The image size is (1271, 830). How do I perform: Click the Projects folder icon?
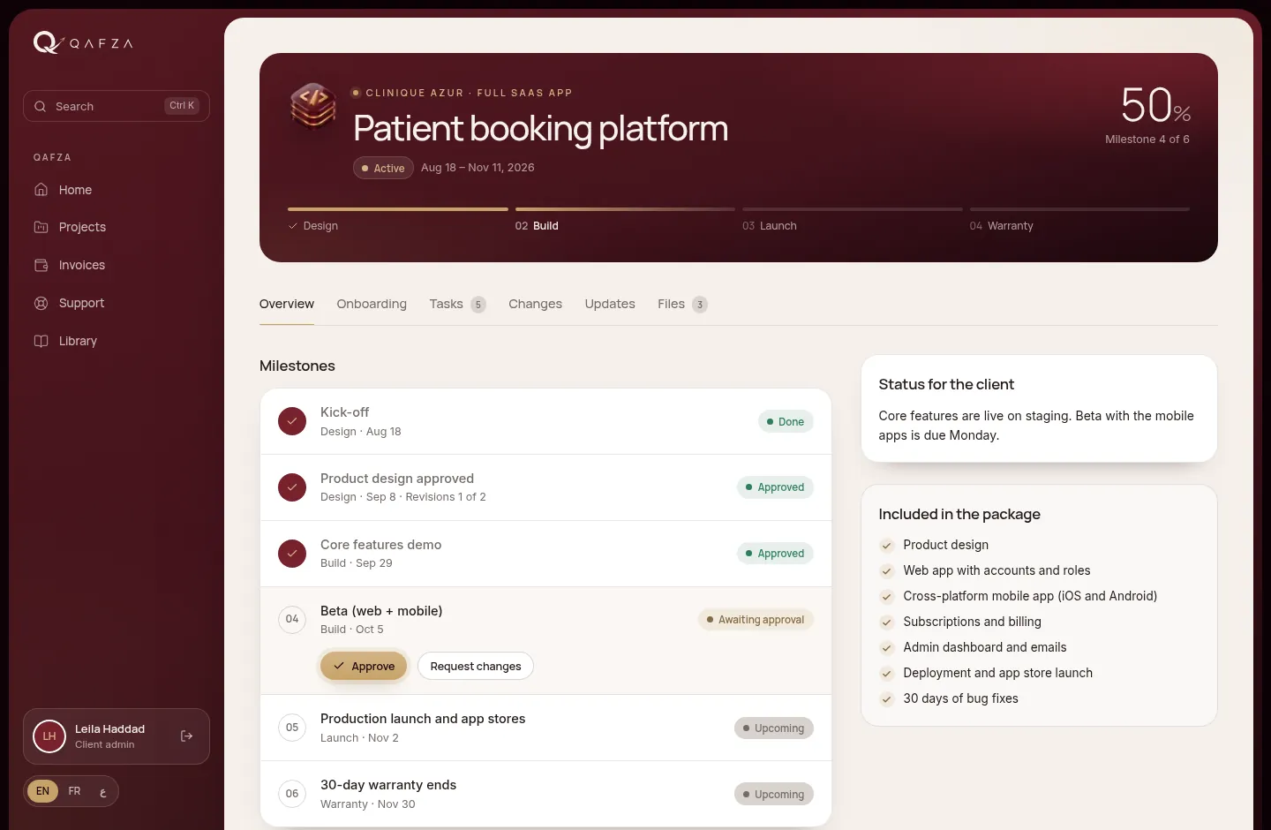click(41, 227)
